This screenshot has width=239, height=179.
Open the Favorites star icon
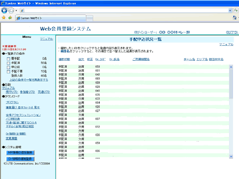4,18
